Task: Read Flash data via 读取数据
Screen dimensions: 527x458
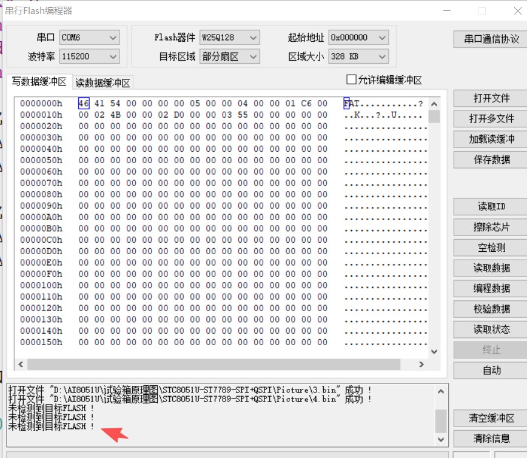Action: click(489, 268)
